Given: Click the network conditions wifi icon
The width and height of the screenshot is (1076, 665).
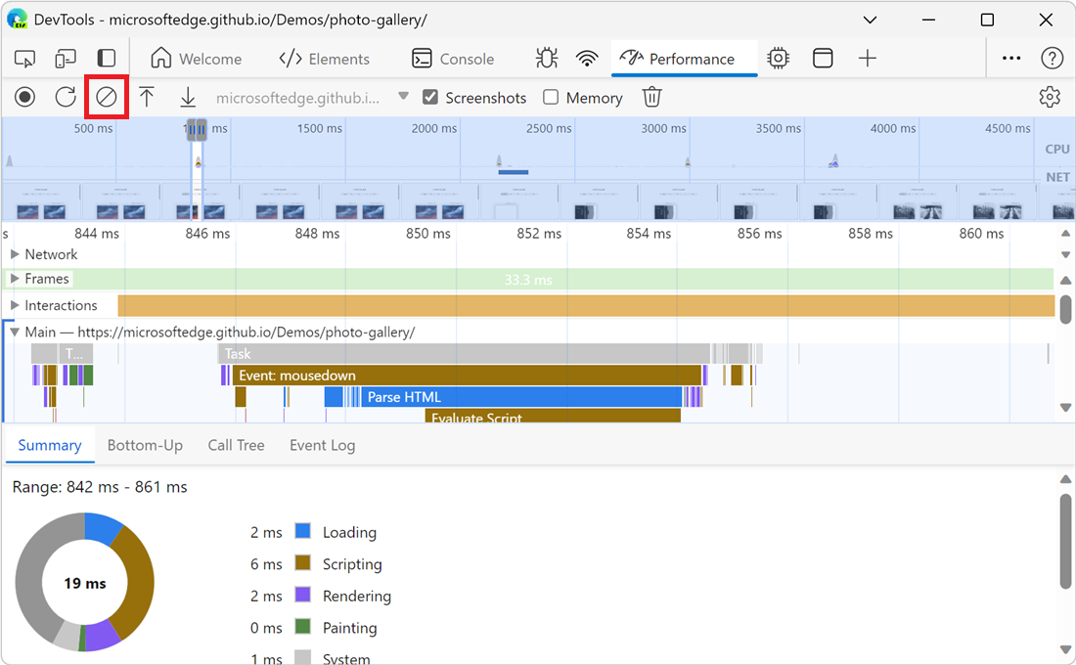Looking at the screenshot, I should point(586,58).
